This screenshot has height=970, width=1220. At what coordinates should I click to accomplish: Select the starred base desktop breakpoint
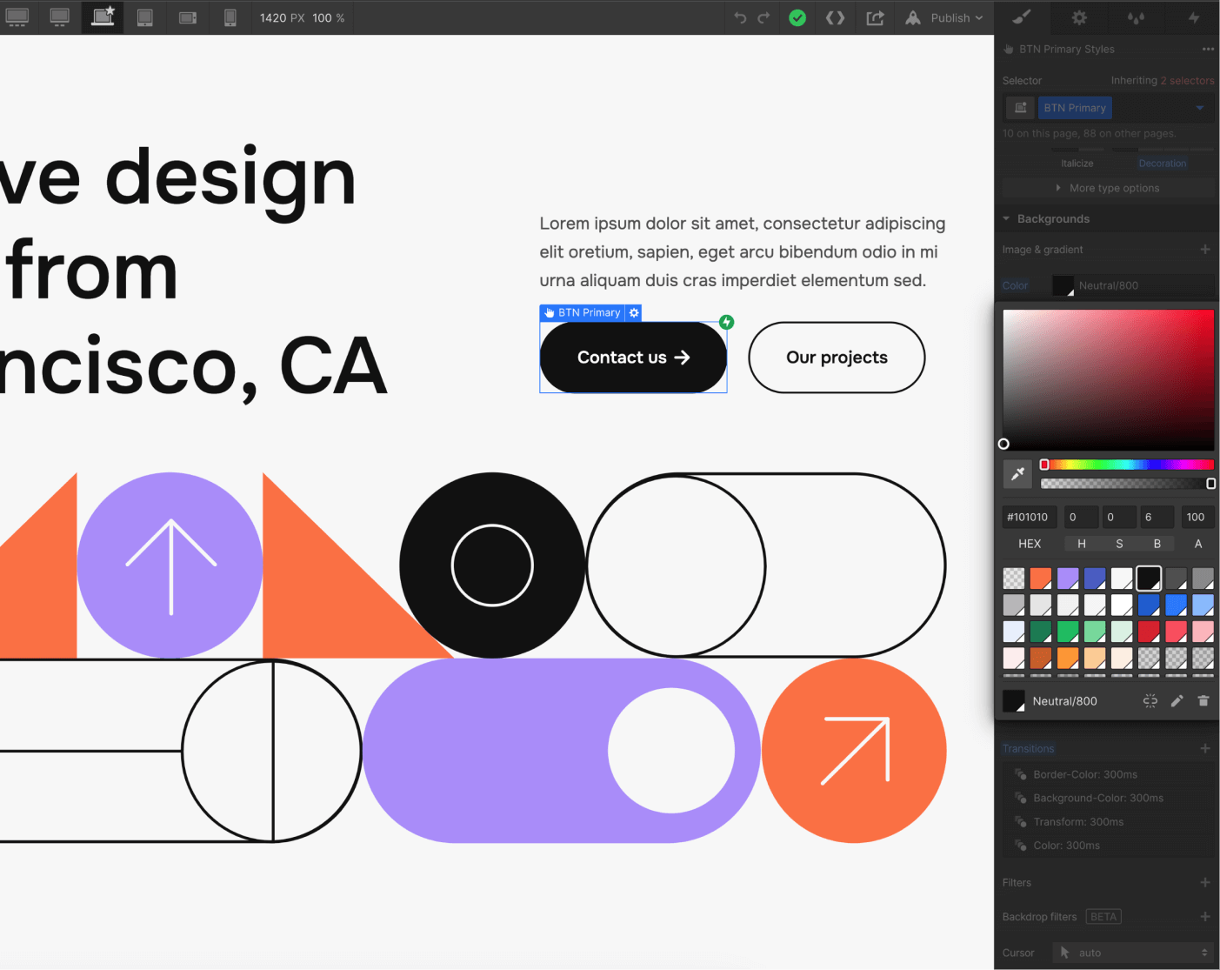103,17
